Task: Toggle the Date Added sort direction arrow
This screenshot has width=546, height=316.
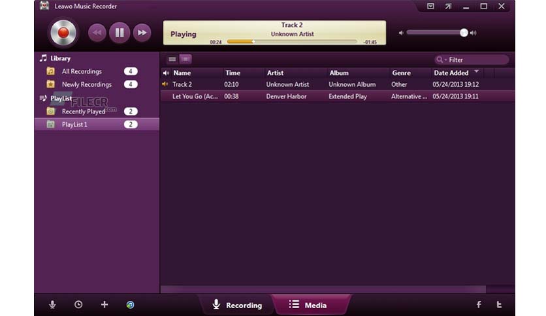Action: pyautogui.click(x=476, y=71)
